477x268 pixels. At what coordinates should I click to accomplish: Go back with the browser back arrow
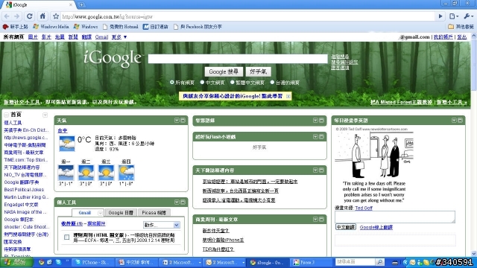point(7,16)
